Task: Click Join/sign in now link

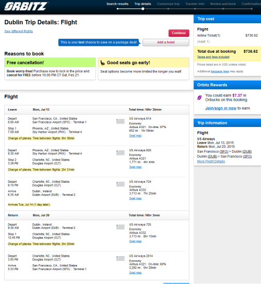Action: pos(221,108)
